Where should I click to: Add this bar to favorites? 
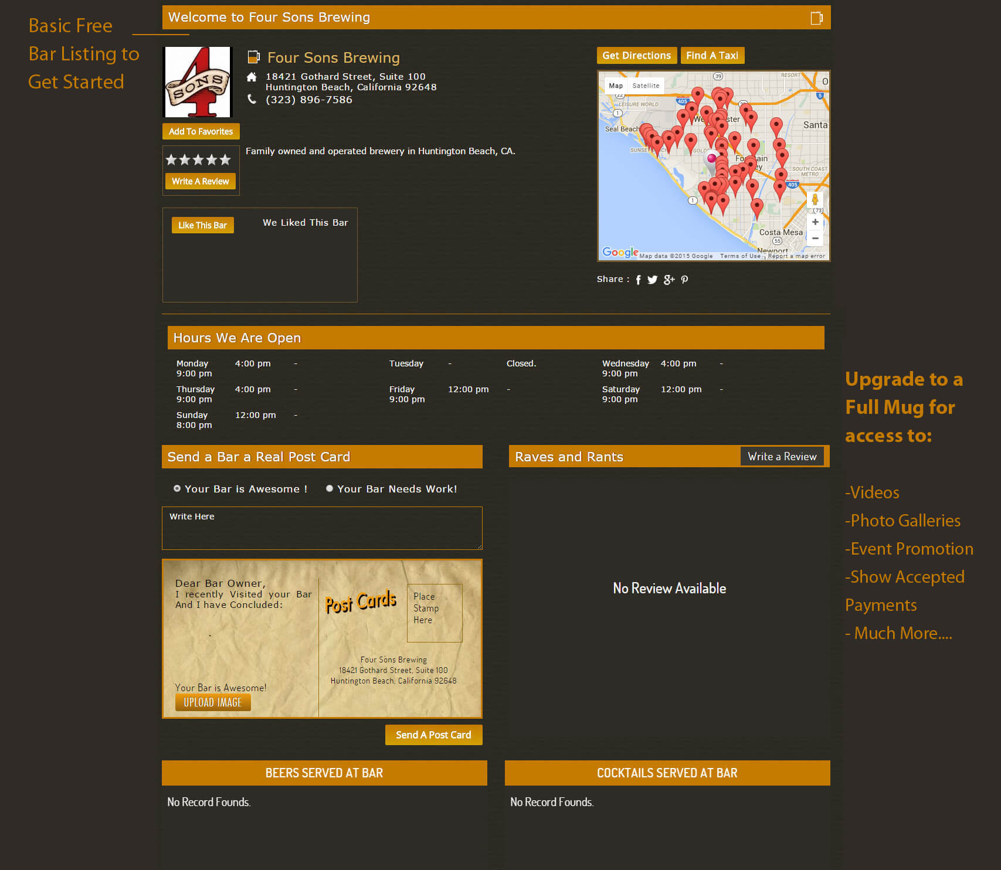click(201, 131)
